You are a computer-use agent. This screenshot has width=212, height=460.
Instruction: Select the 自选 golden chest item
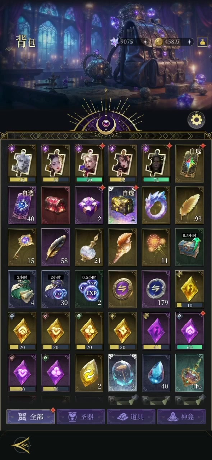(123, 206)
